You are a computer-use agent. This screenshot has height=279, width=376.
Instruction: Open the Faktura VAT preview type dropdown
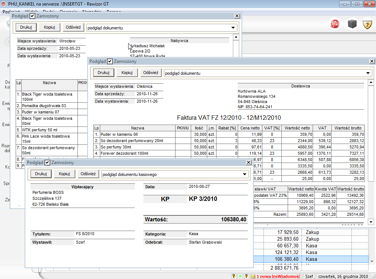(368, 73)
